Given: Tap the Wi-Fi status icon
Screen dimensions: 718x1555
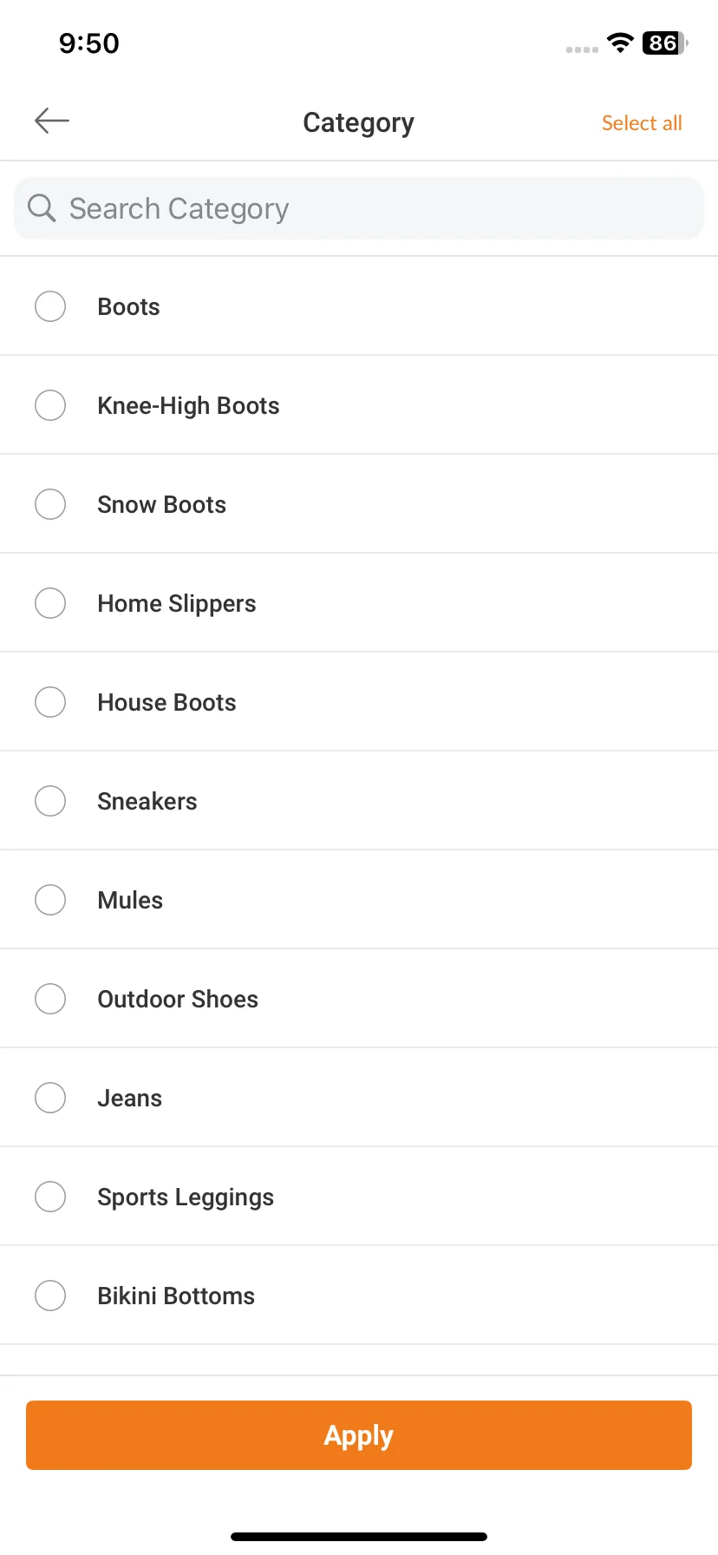Looking at the screenshot, I should (x=620, y=43).
